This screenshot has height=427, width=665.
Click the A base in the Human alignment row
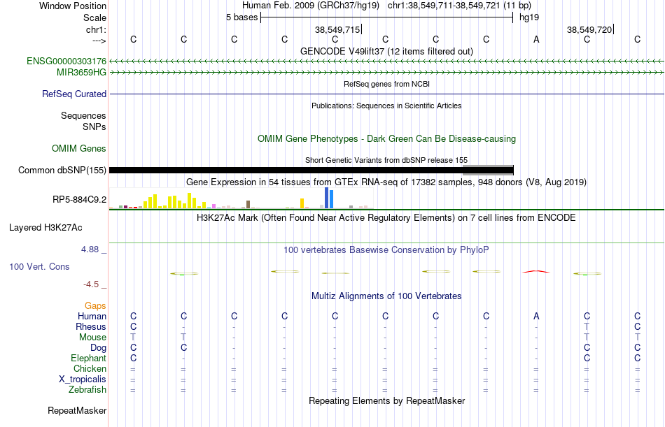click(x=536, y=316)
